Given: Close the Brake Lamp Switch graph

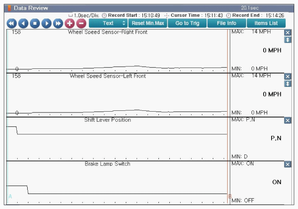Looking at the screenshot, I should tap(288, 164).
